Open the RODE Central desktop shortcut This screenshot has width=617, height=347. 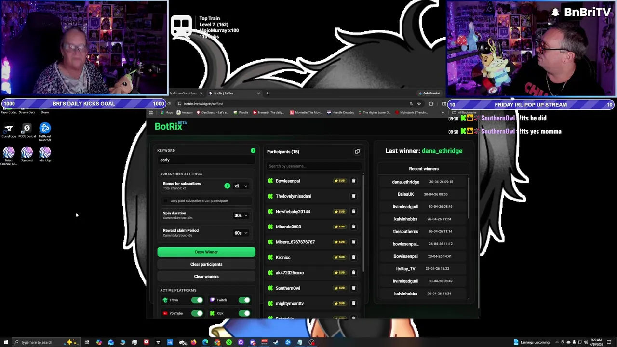(x=27, y=130)
